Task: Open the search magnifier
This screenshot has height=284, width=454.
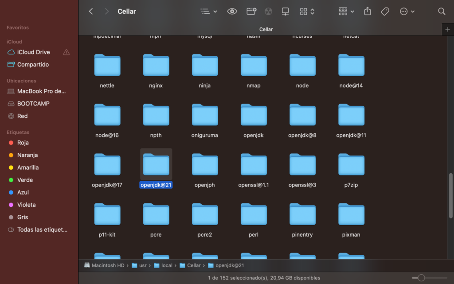Action: [x=442, y=12]
